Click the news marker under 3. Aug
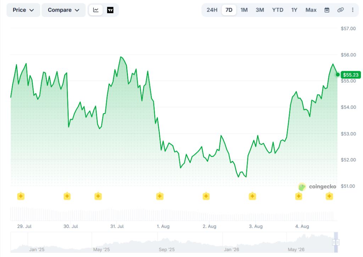The width and height of the screenshot is (363, 257). 252,196
